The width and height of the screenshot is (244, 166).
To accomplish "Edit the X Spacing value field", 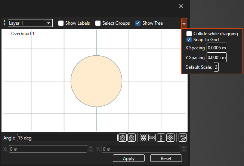I will 217,47.
